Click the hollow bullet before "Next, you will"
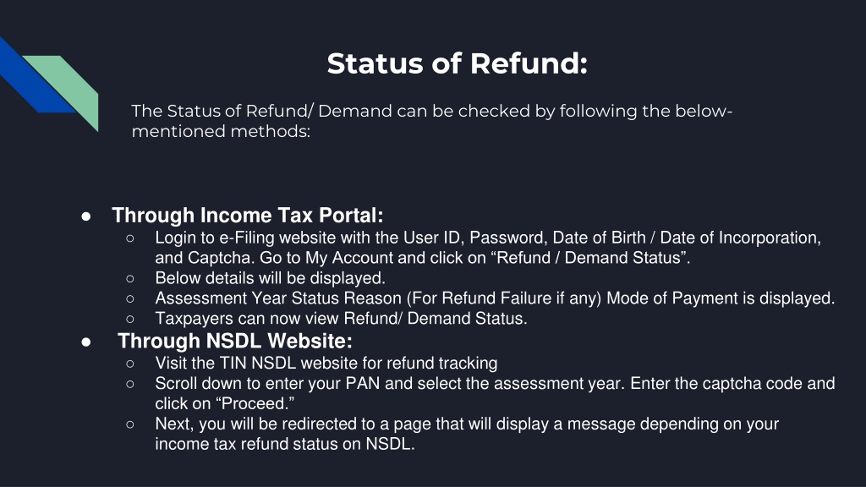This screenshot has height=487, width=866. pos(130,424)
